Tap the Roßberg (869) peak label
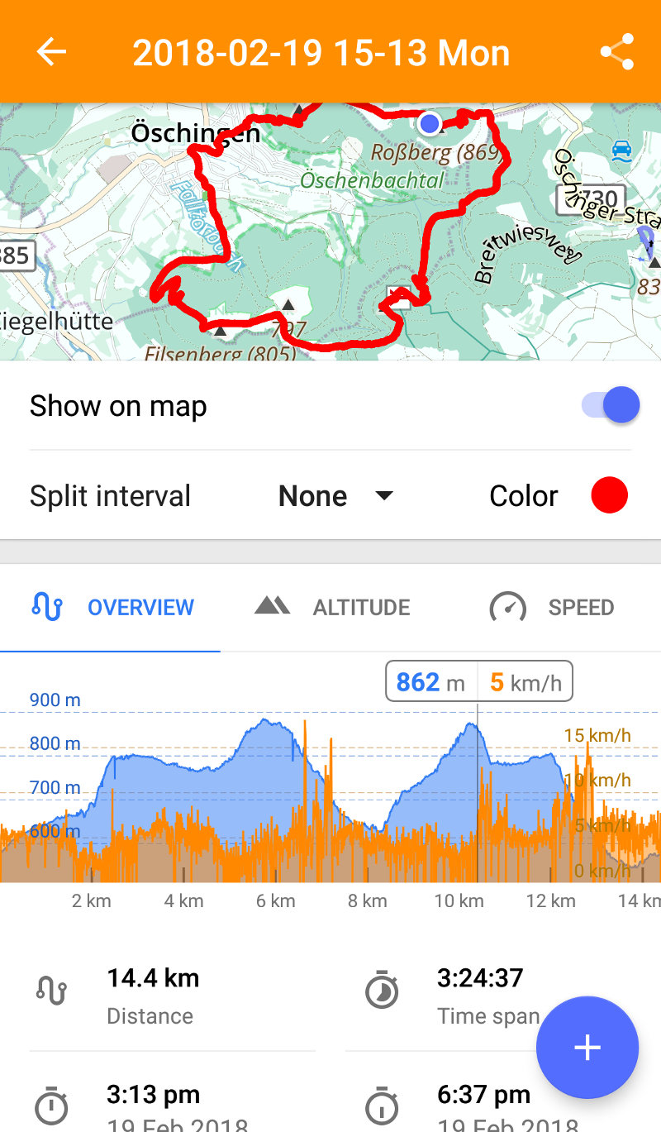This screenshot has height=1132, width=661. pyautogui.click(x=435, y=153)
